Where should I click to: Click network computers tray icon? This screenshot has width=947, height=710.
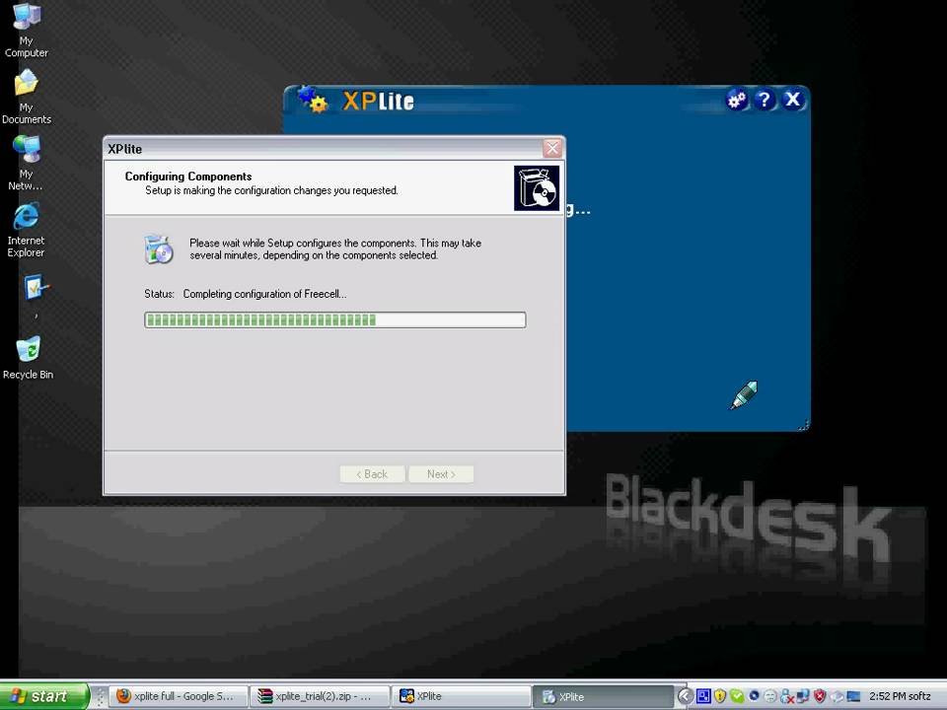(803, 696)
